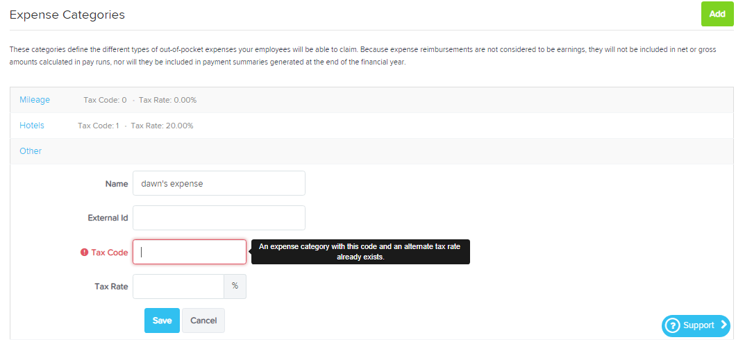The width and height of the screenshot is (736, 342).
Task: Click into the External Id field
Action: [219, 218]
